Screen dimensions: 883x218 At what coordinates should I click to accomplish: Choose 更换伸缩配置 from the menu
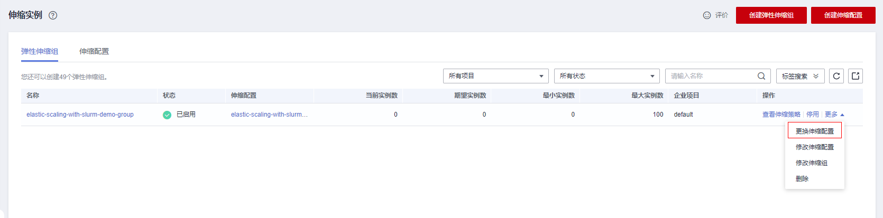(814, 131)
